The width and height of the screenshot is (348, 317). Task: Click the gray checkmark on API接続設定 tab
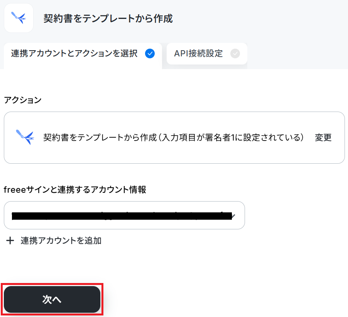(235, 54)
